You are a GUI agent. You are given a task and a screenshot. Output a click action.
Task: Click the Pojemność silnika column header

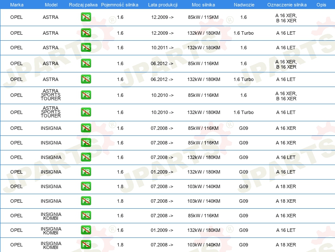click(x=120, y=4)
